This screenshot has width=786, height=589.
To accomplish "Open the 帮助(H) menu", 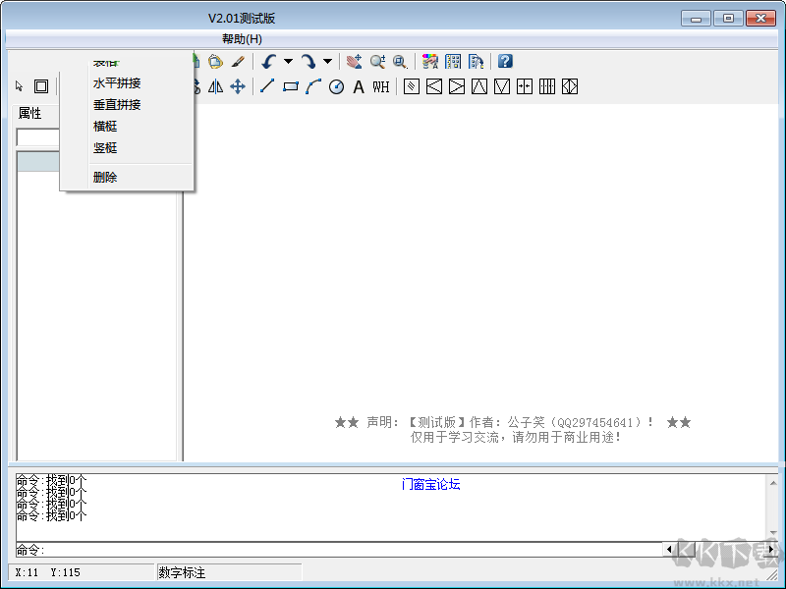I will coord(242,38).
